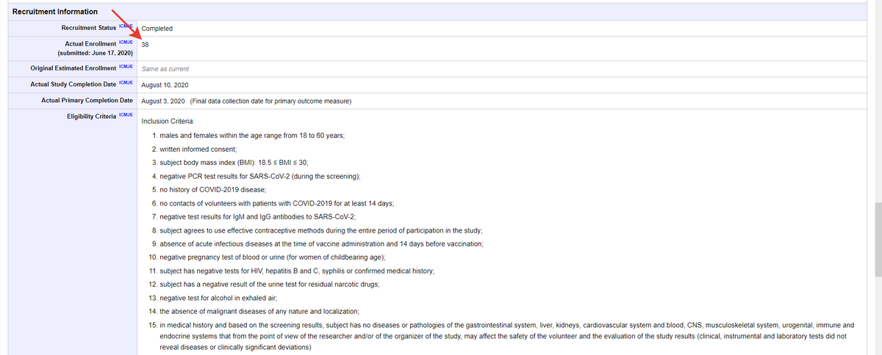Click the vertical scrollbar thumb
This screenshot has width=882, height=355.
point(877,240)
